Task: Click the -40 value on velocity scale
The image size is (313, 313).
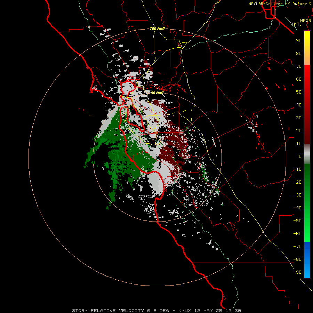Action: click(x=297, y=208)
